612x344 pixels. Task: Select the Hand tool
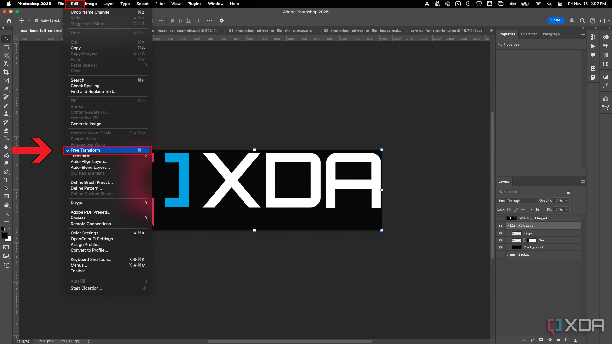6,205
